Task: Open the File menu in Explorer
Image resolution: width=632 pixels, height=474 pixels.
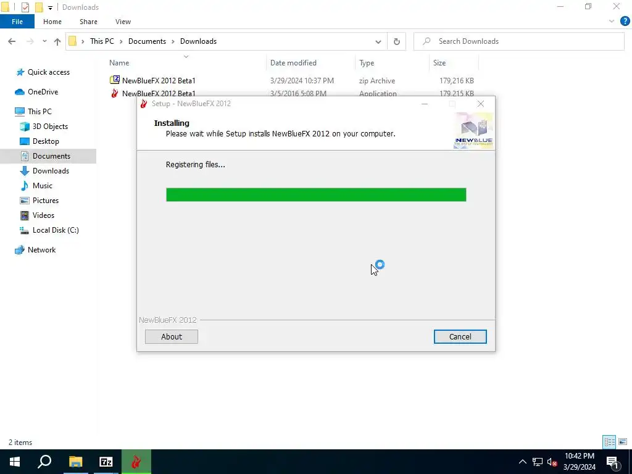Action: (x=17, y=22)
